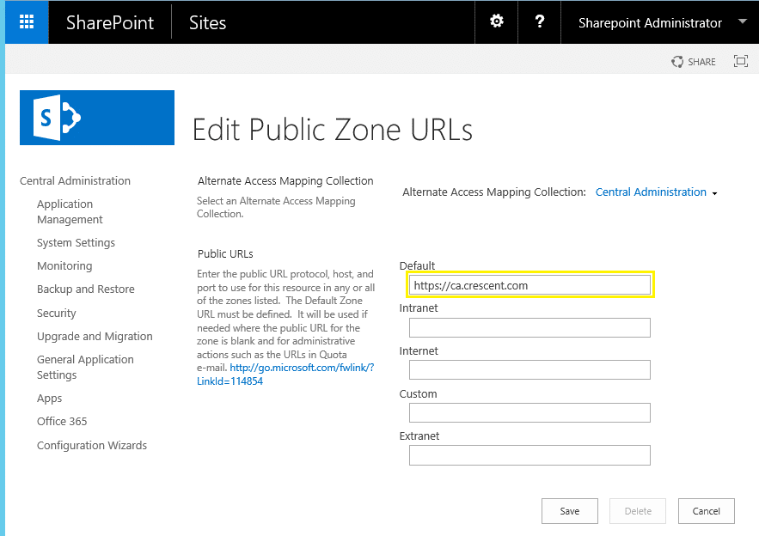Click the SharePoint brand title

pos(110,23)
